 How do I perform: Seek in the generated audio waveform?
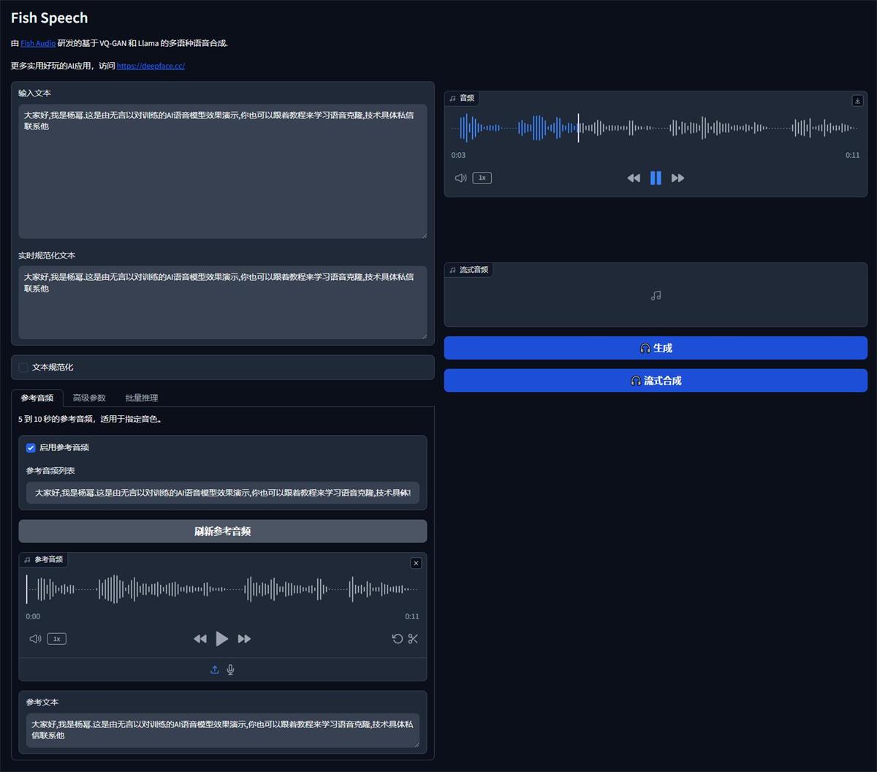click(x=656, y=128)
